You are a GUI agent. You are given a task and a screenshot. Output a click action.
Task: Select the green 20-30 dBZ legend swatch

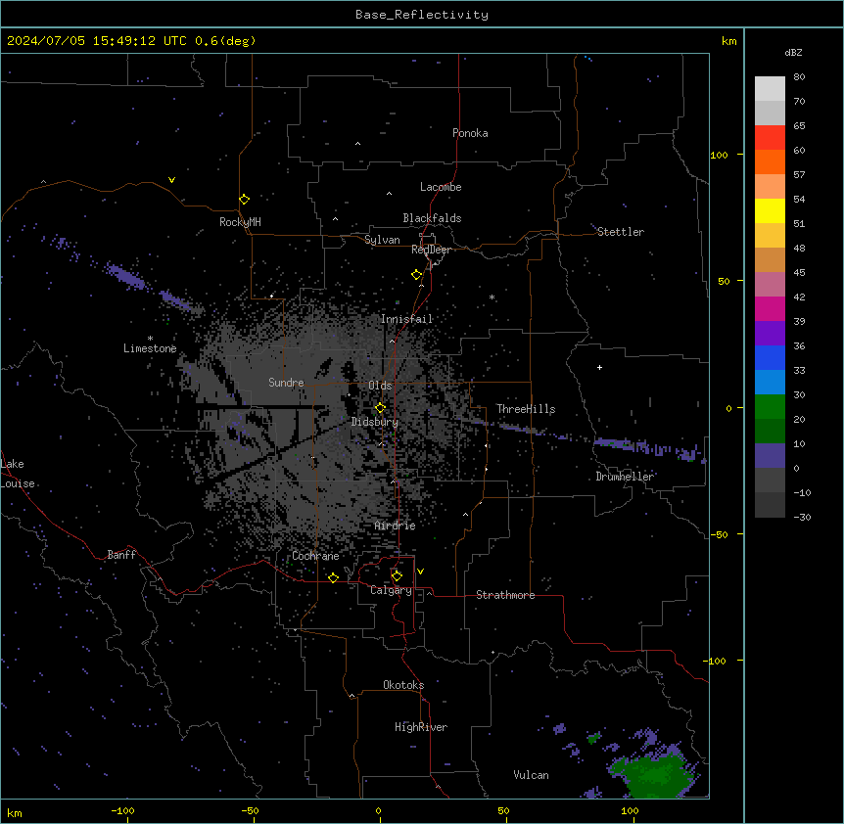point(770,407)
